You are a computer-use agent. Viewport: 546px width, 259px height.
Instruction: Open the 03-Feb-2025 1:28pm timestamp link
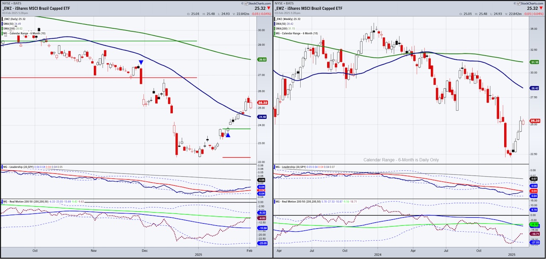[x=15, y=13]
